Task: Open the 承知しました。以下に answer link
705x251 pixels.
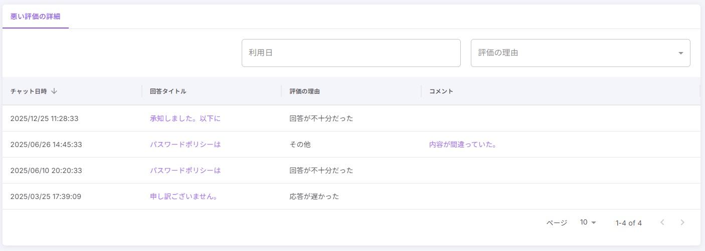Action: coord(185,118)
